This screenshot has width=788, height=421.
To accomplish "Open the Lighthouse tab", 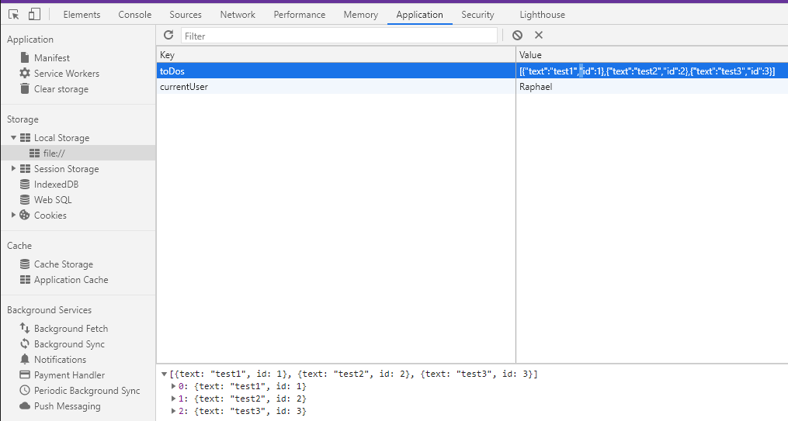I will point(542,15).
